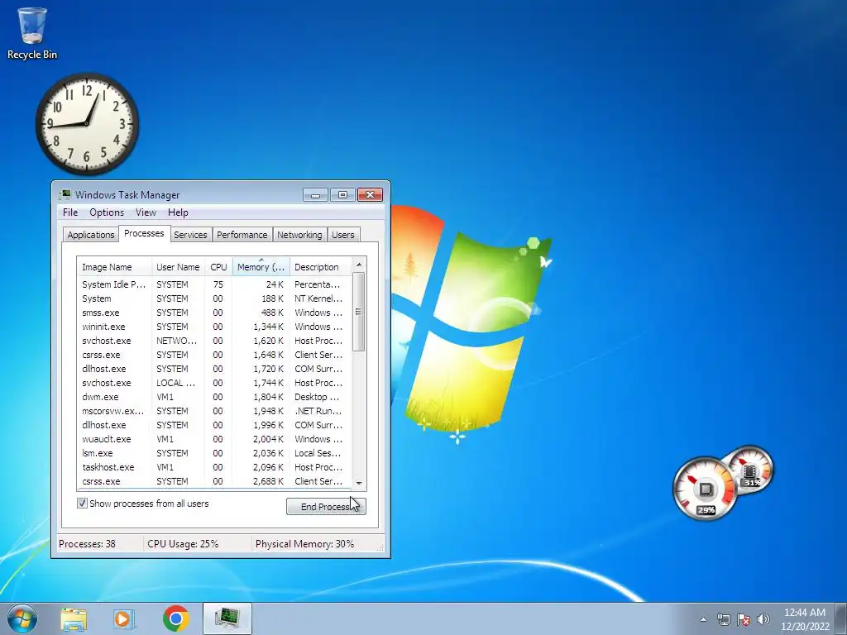Image resolution: width=847 pixels, height=635 pixels.
Task: Sort by Description column header
Action: pos(321,267)
